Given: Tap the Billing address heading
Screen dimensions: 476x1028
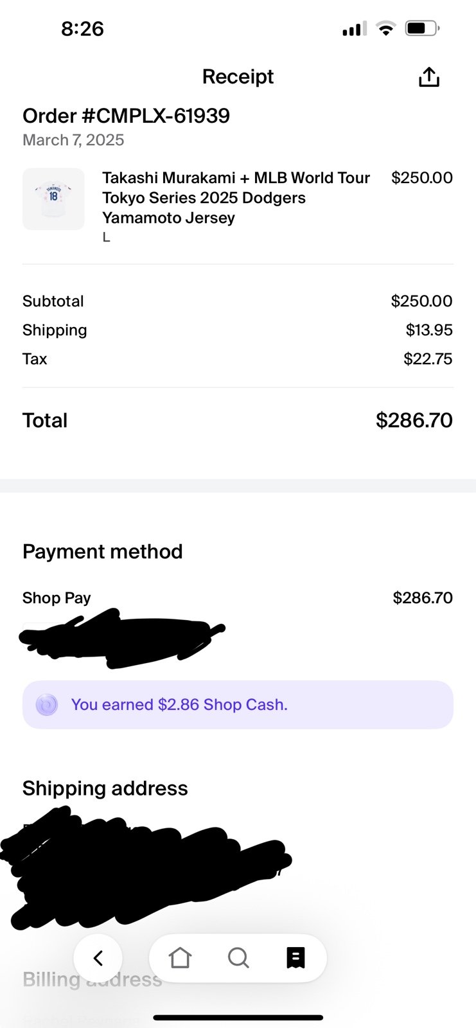Looking at the screenshot, I should click(x=93, y=979).
